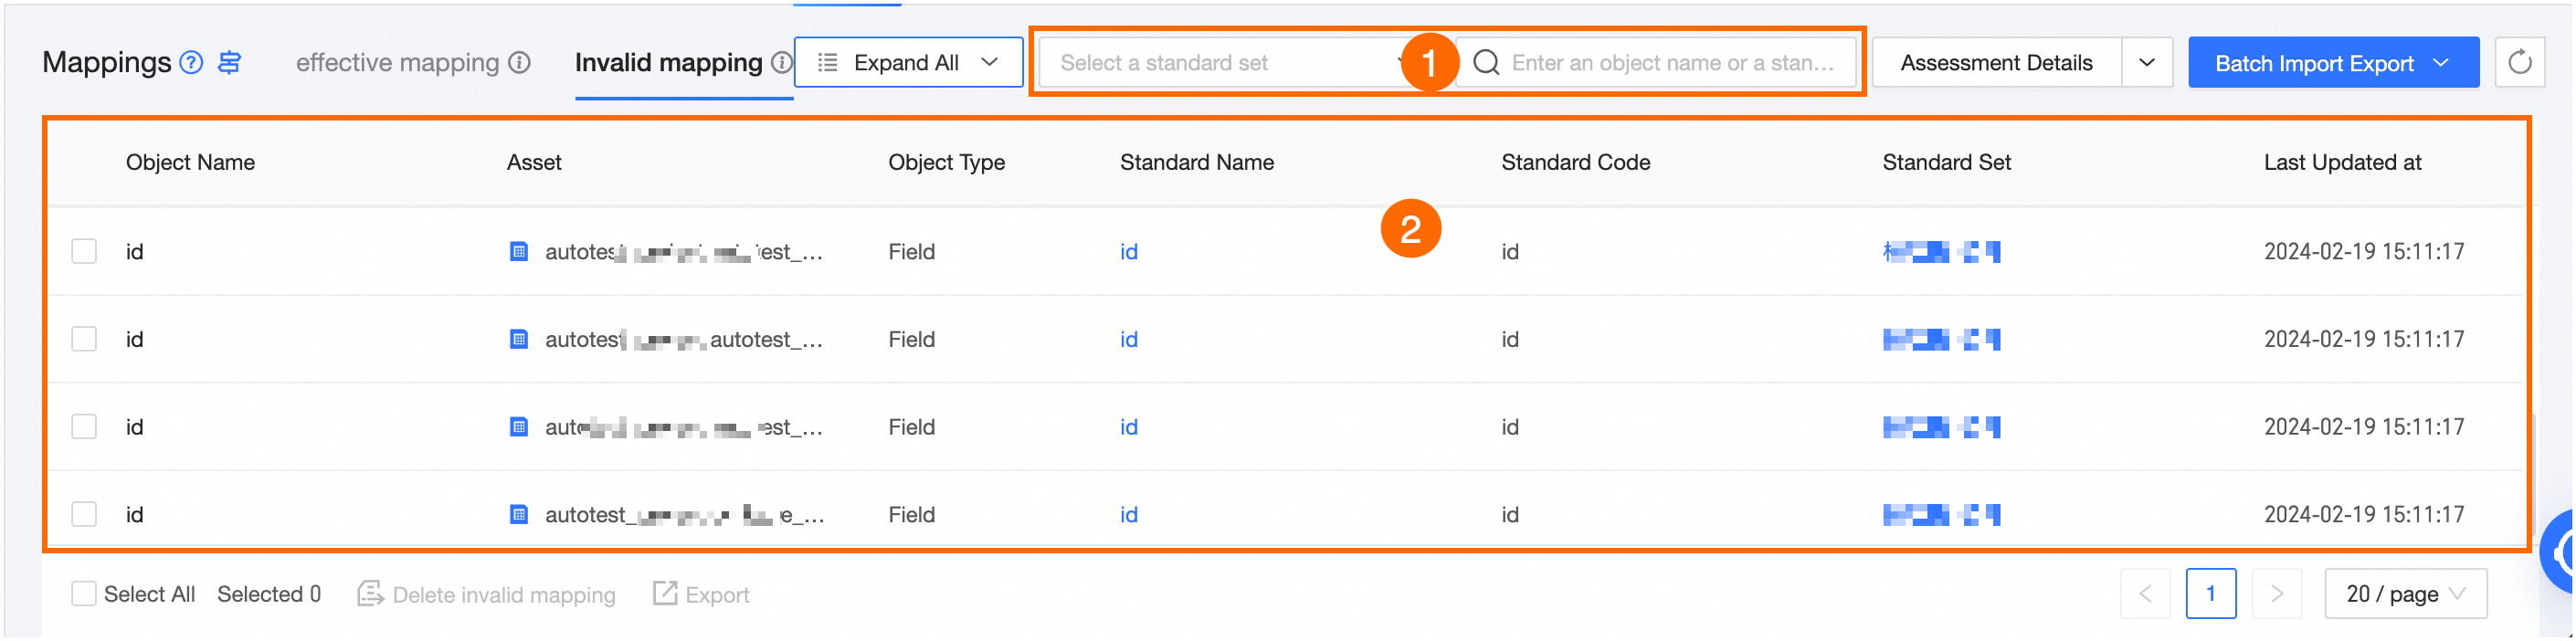This screenshot has width=2576, height=641.
Task: Open the Standard Set link in first row
Action: (x=1941, y=251)
